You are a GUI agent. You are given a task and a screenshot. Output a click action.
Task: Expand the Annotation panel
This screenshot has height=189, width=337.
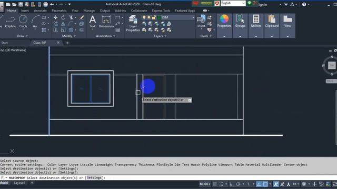pos(105,36)
